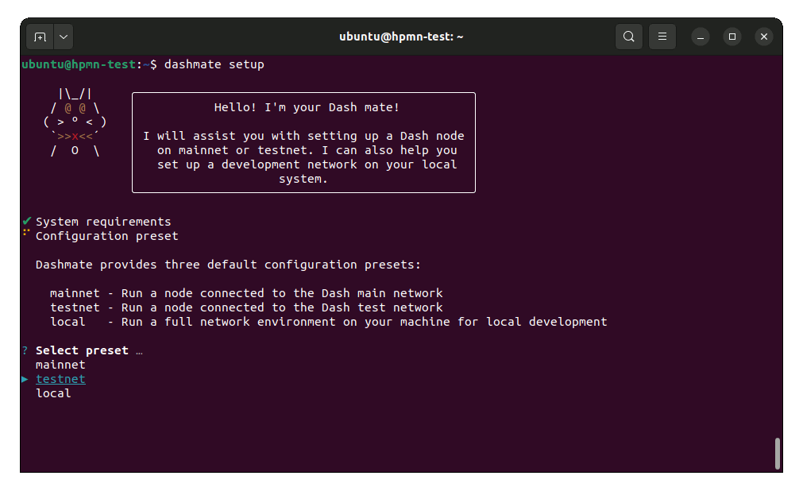Click the ASCII cat mascot art

75,123
